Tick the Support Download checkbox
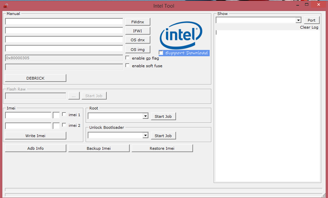This screenshot has width=328, height=198. pyautogui.click(x=161, y=53)
